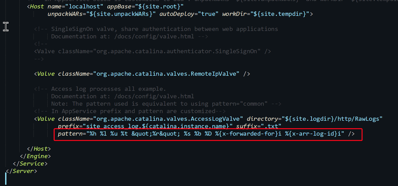The height and width of the screenshot is (186, 398).
Task: Place cursor in autoDeploy="true" value
Action: click(x=210, y=14)
